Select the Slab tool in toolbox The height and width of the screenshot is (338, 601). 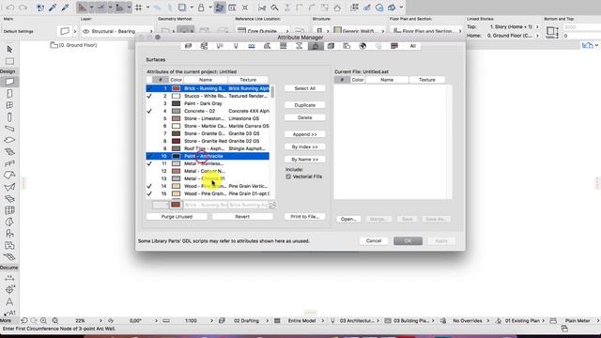[9, 140]
